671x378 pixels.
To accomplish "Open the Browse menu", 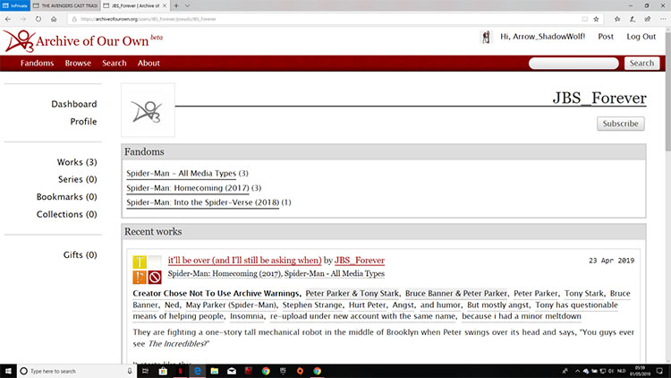I will (x=78, y=63).
